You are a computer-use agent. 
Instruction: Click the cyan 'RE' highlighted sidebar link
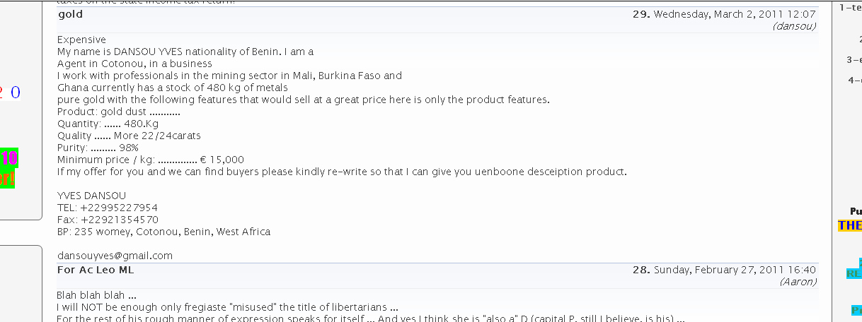coord(854,274)
